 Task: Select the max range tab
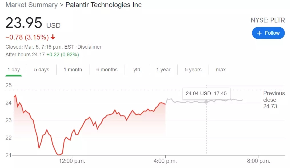(x=221, y=70)
